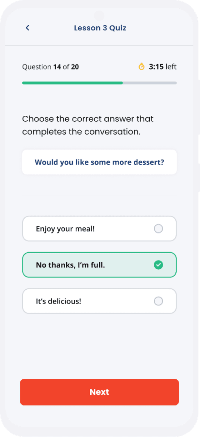Tap the unfilled portion of the progress bar

point(150,83)
